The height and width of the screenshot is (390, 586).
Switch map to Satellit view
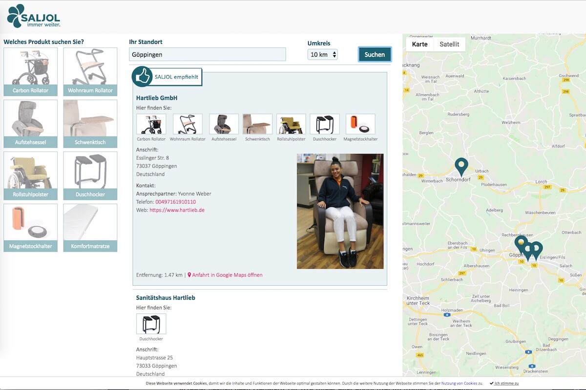[x=449, y=44]
